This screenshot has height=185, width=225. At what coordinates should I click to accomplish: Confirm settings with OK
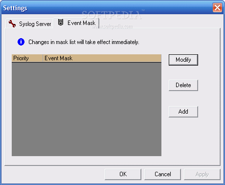[x=123, y=174]
